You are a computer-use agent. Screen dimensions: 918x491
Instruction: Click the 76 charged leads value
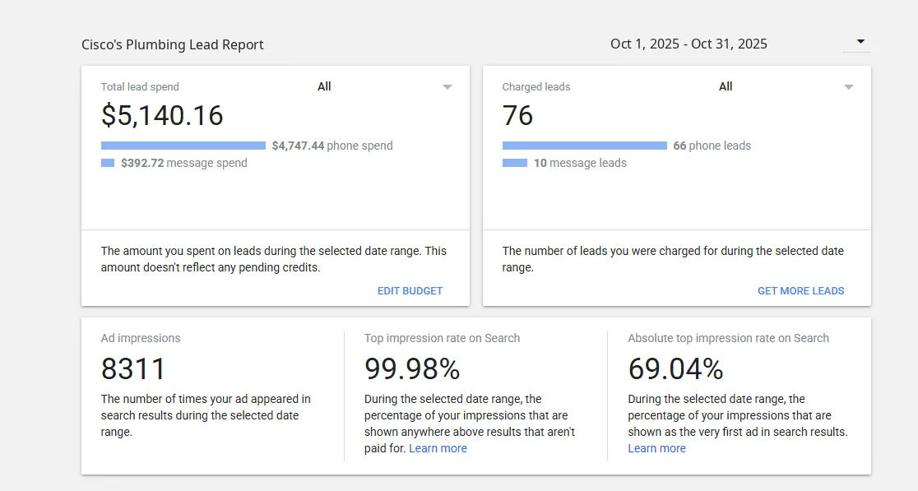coord(517,115)
